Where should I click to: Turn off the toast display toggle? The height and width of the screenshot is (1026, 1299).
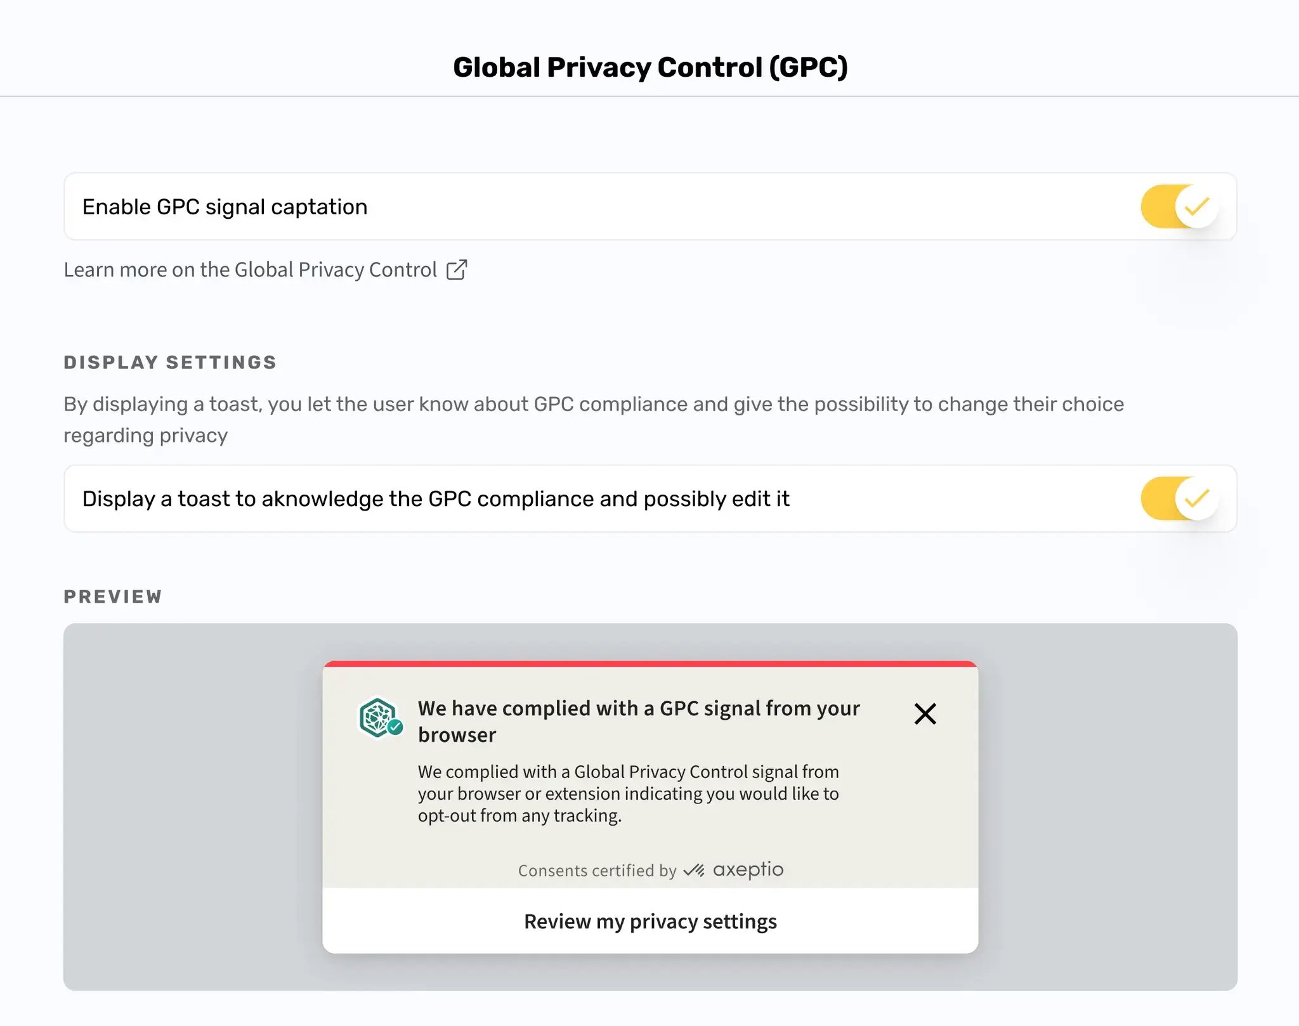[x=1178, y=499]
